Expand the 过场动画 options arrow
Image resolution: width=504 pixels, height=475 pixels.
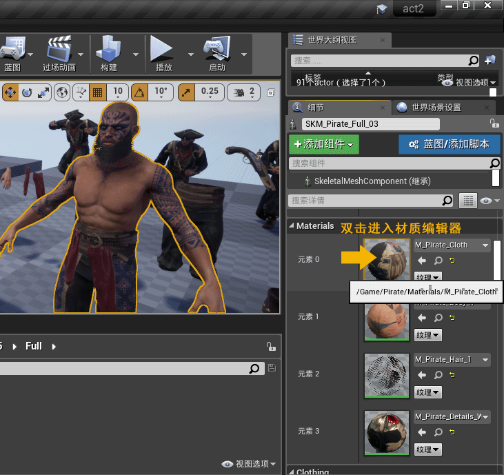(x=81, y=54)
